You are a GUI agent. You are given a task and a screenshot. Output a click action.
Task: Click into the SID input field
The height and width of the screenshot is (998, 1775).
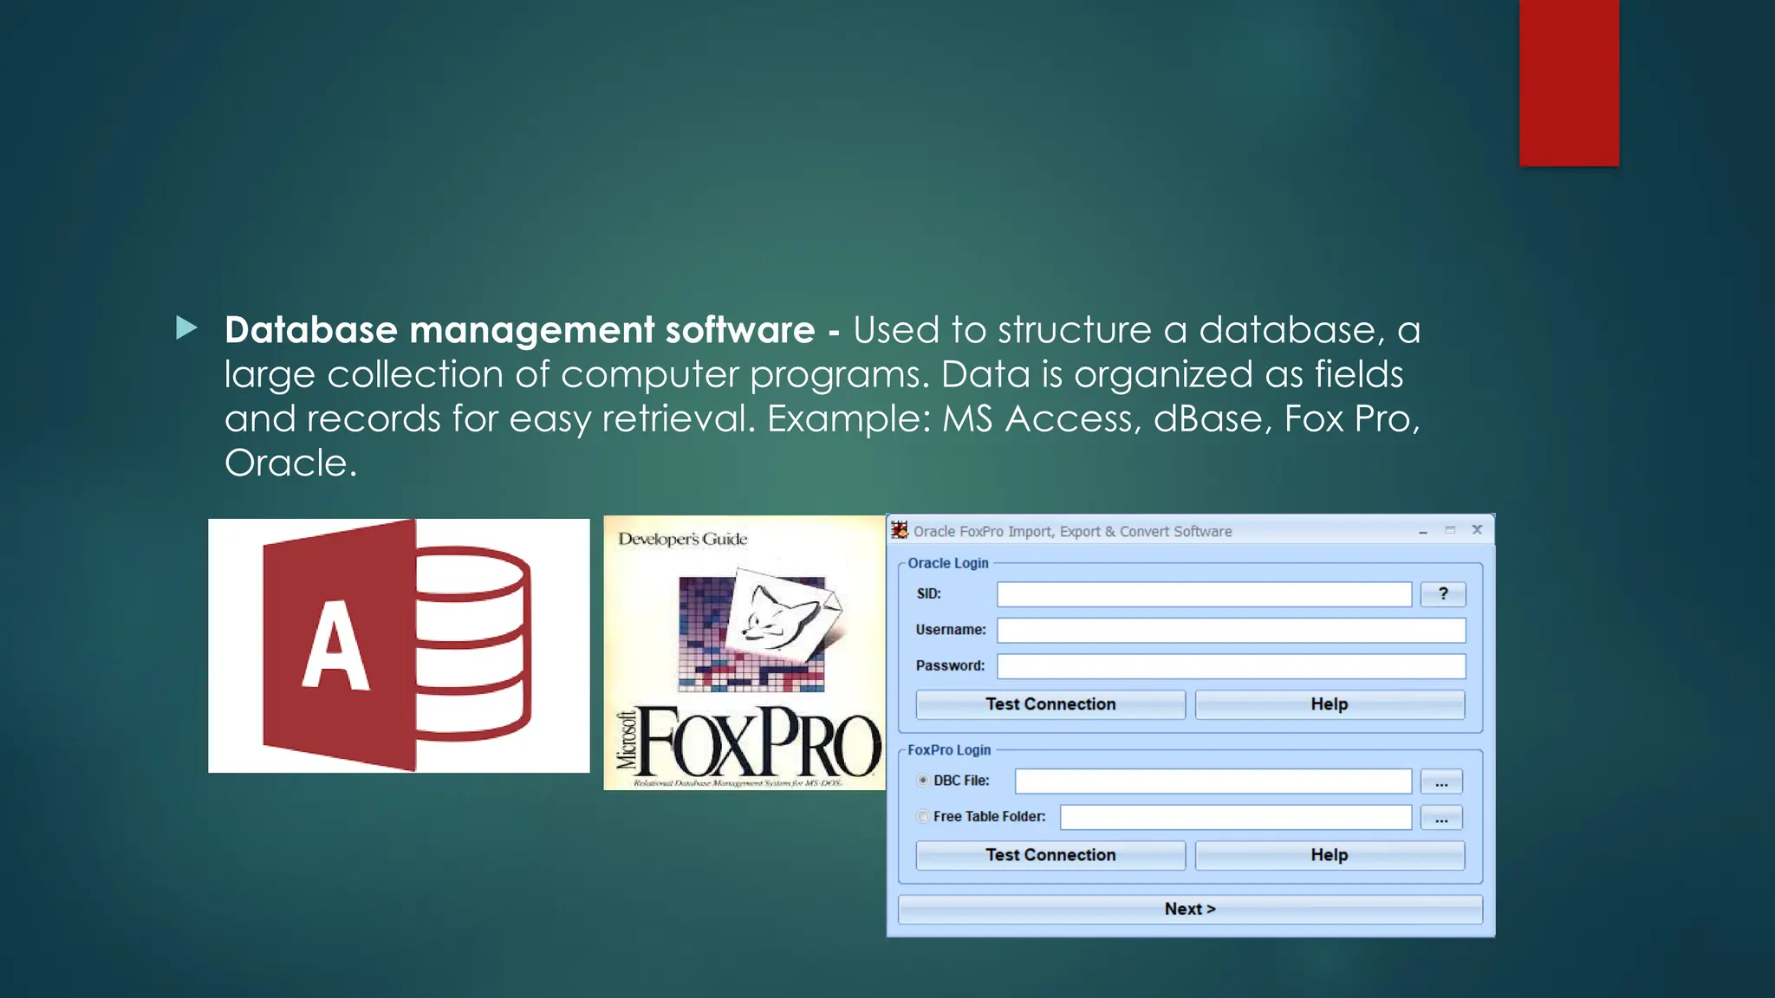1204,594
